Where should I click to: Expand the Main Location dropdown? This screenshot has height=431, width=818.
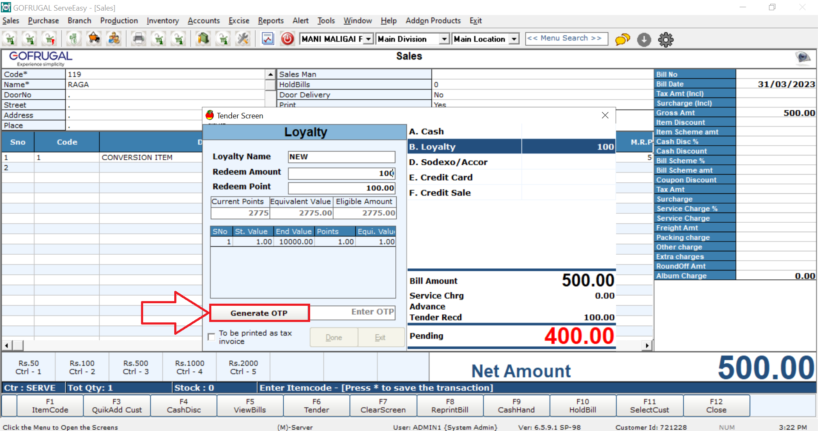coord(514,39)
